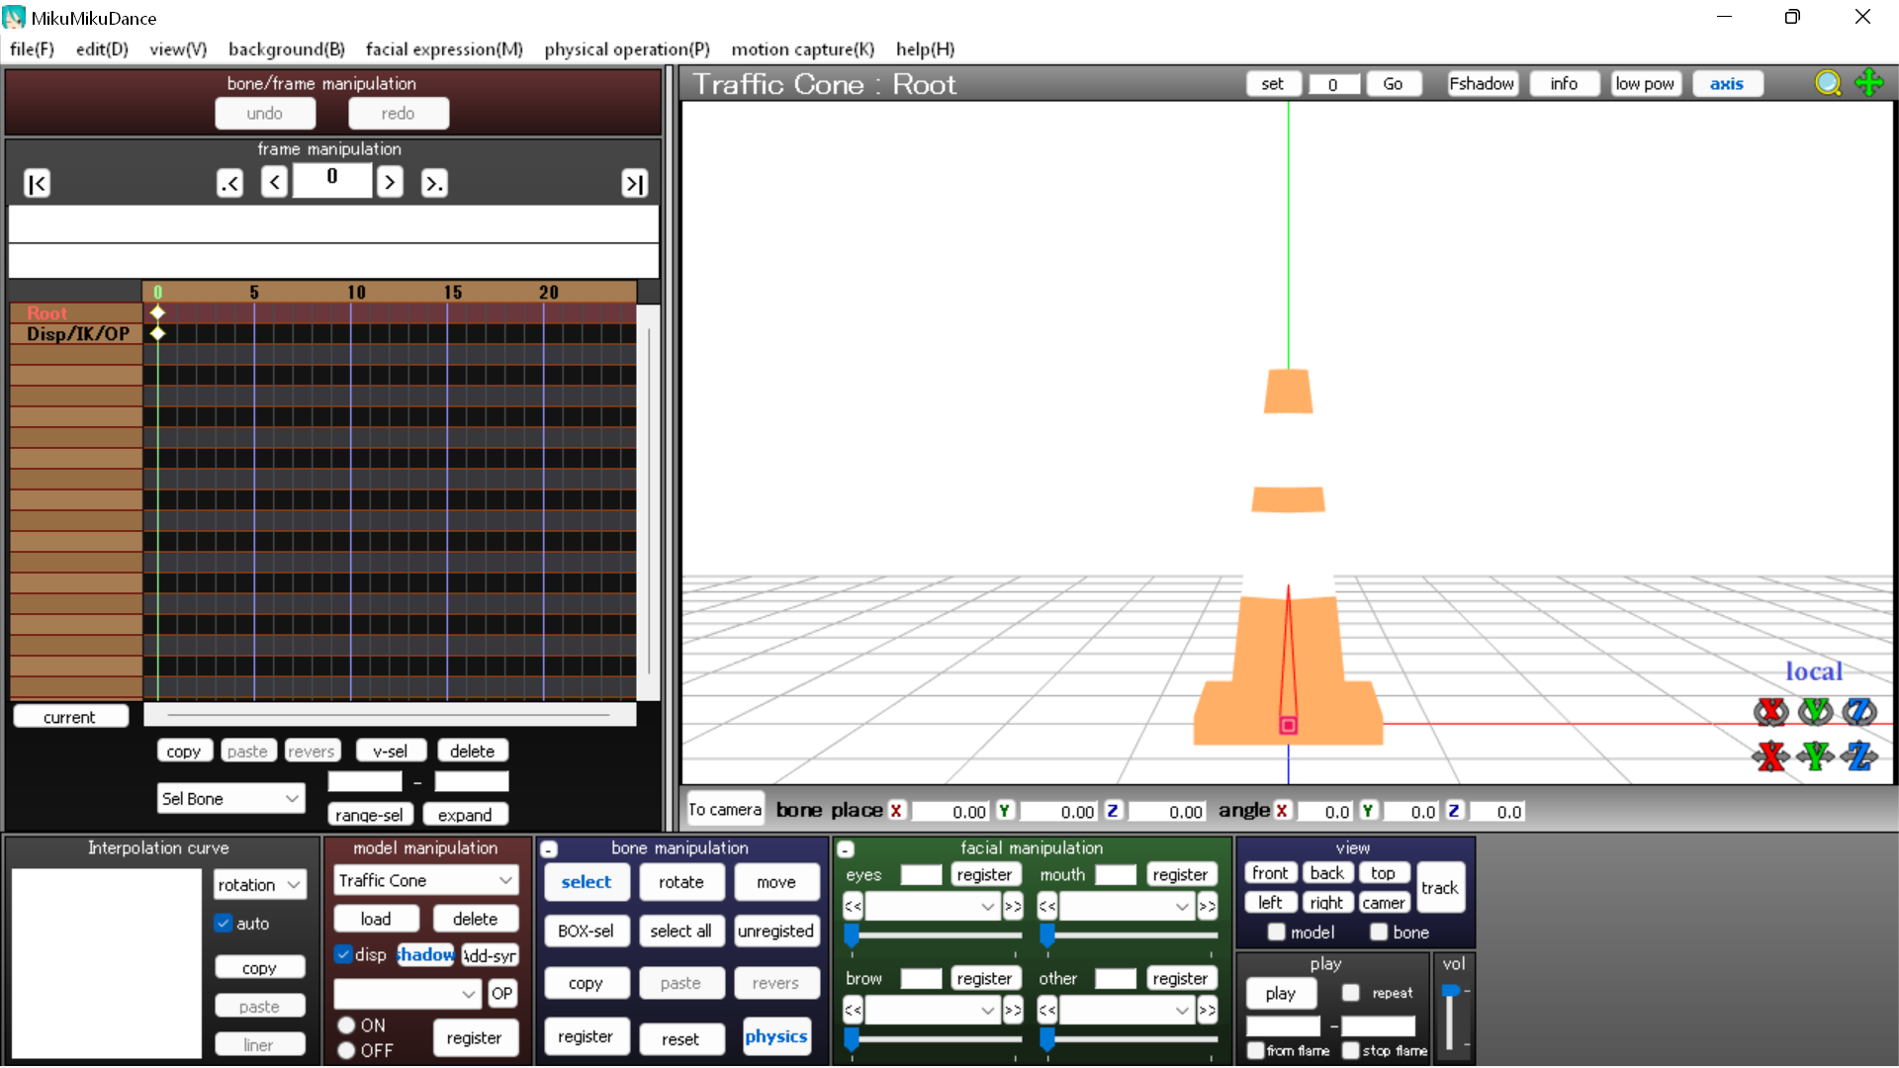The width and height of the screenshot is (1899, 1068).
Task: Go to next keyframe icon
Action: (x=433, y=183)
